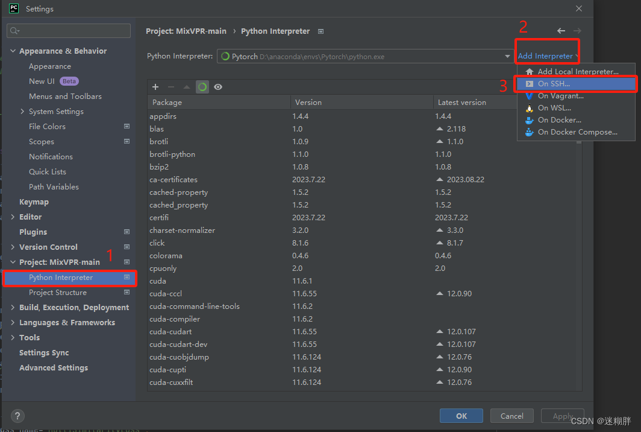Toggle the Use Conda package manager icon
This screenshot has width=641, height=432.
point(202,87)
